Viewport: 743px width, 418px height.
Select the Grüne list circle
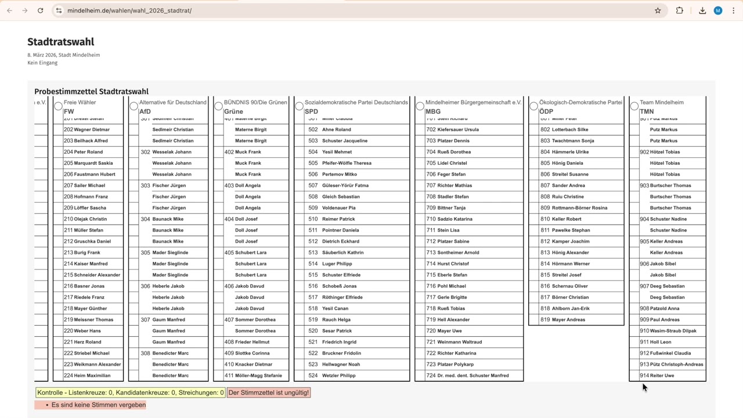pos(218,106)
